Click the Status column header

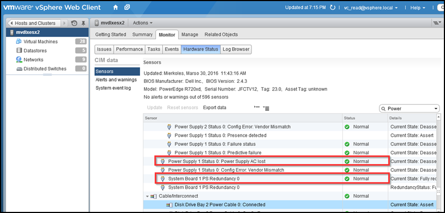click(365, 118)
